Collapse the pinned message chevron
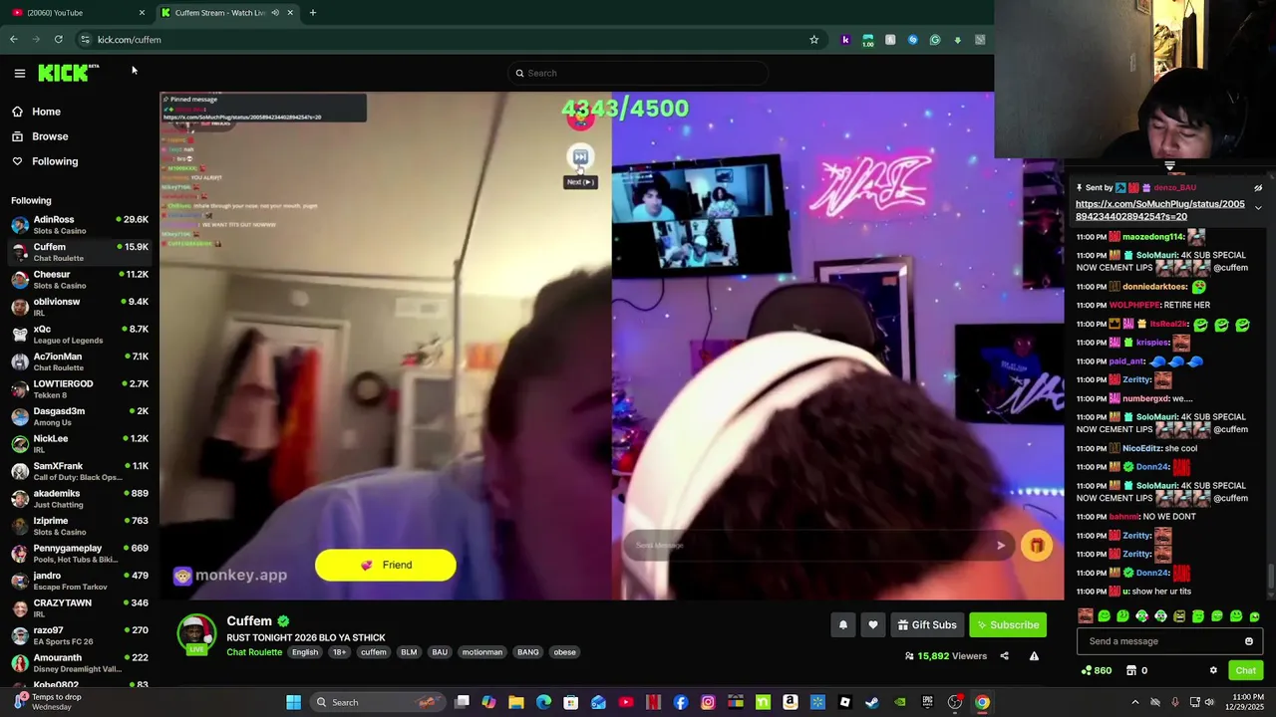This screenshot has height=717, width=1276. [x=1258, y=208]
